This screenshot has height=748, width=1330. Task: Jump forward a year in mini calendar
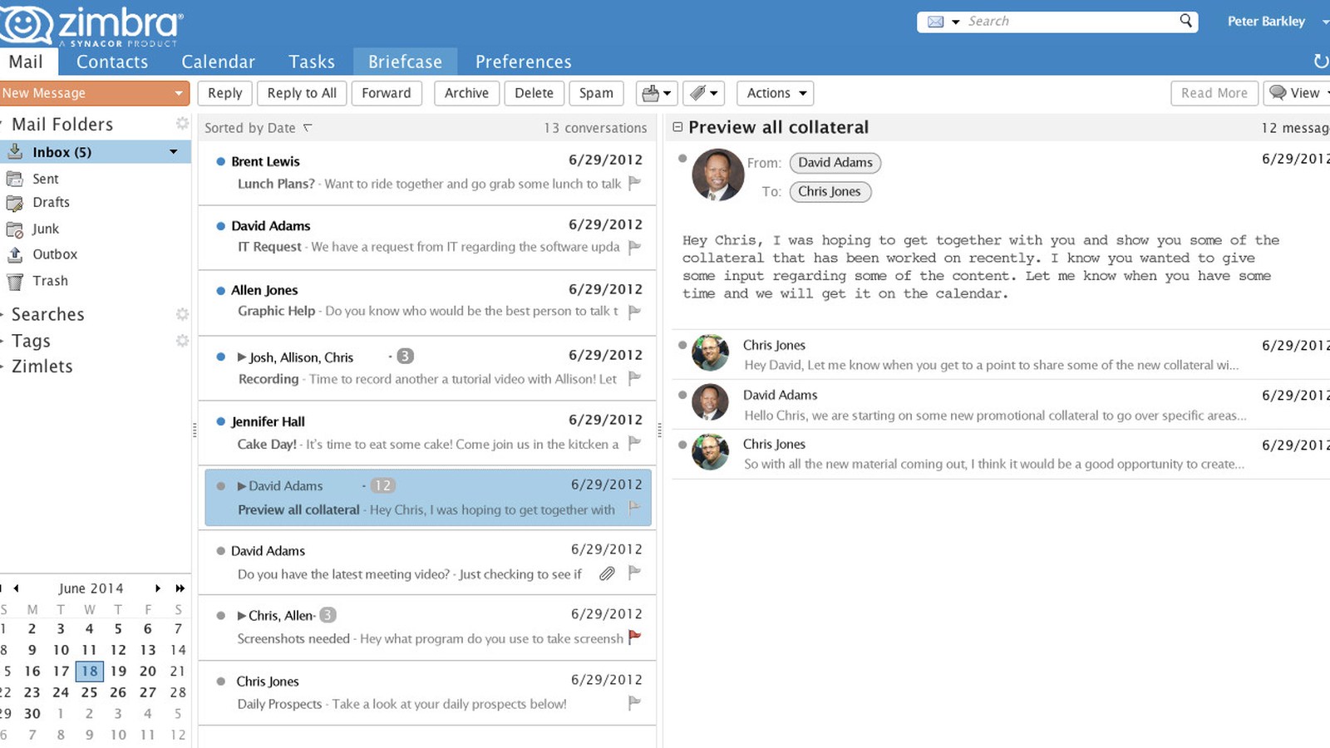coord(180,588)
